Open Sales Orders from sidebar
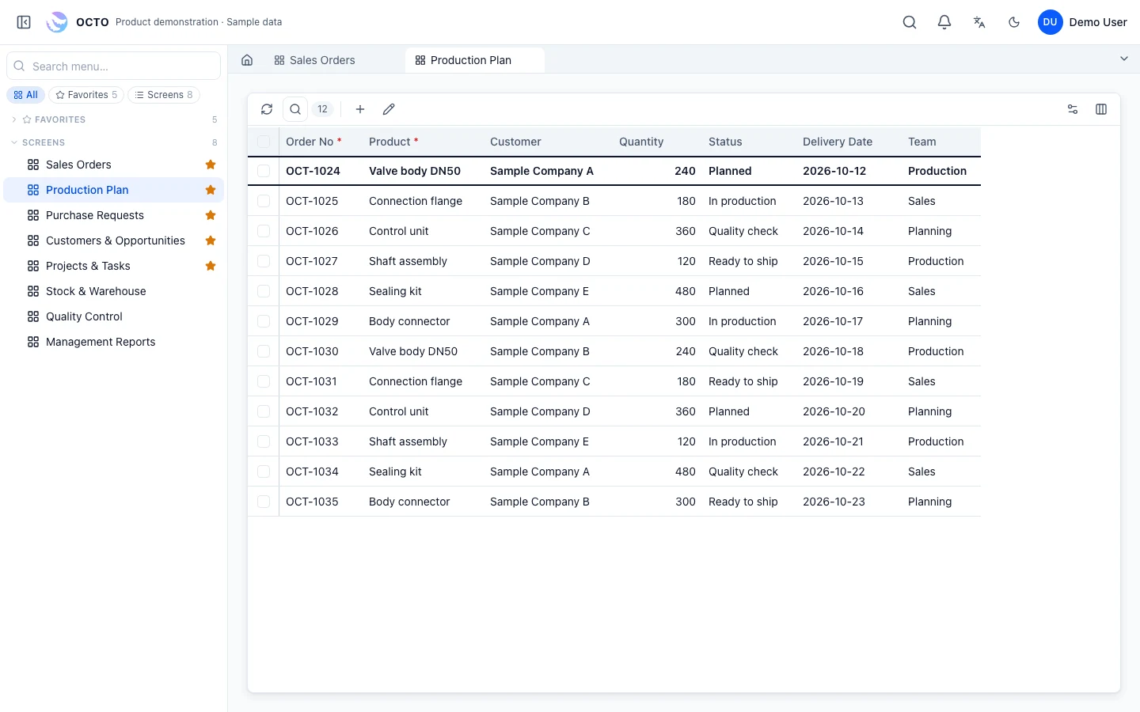This screenshot has width=1140, height=712. (114, 165)
